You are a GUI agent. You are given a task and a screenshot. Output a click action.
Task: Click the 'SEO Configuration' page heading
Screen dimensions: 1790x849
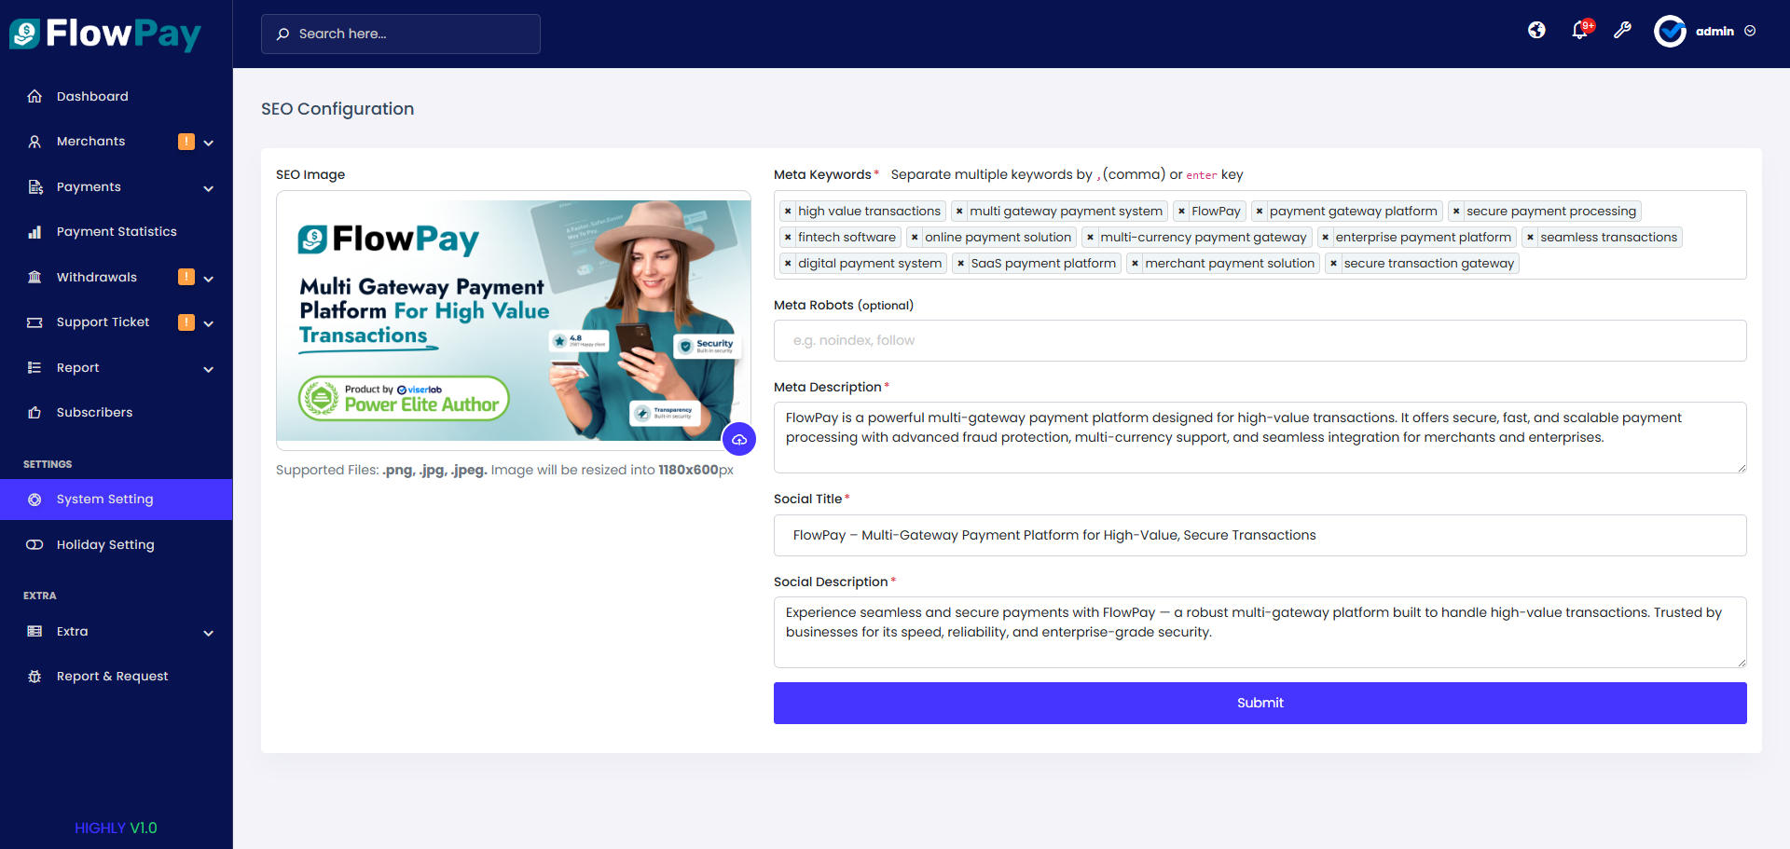[337, 109]
